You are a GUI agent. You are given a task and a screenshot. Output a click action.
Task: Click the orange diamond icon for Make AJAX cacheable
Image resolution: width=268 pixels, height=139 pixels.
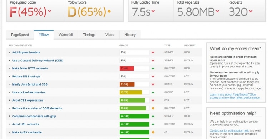[153, 132]
